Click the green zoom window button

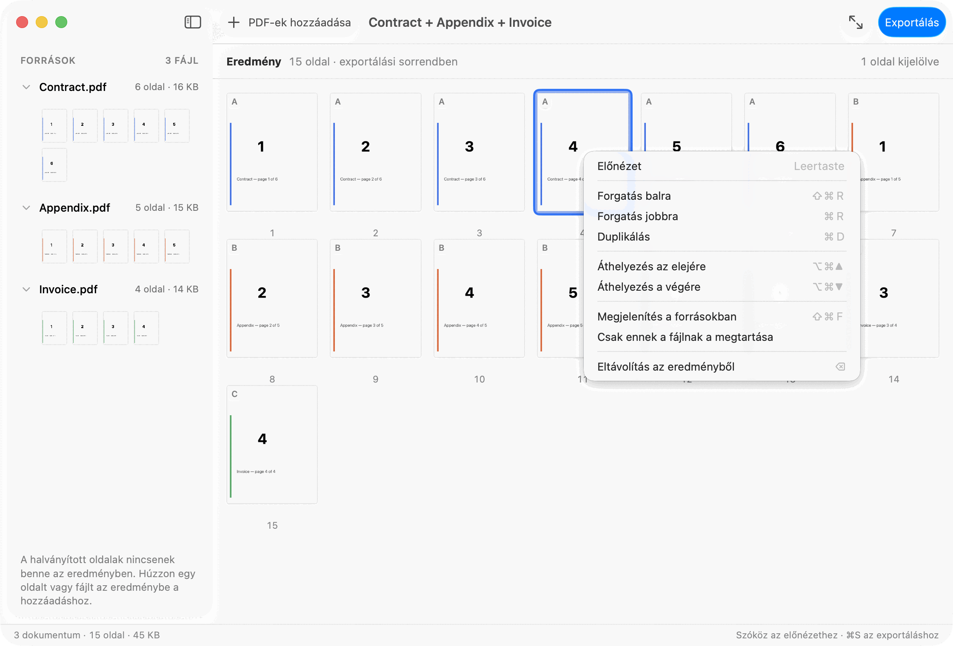(x=61, y=22)
